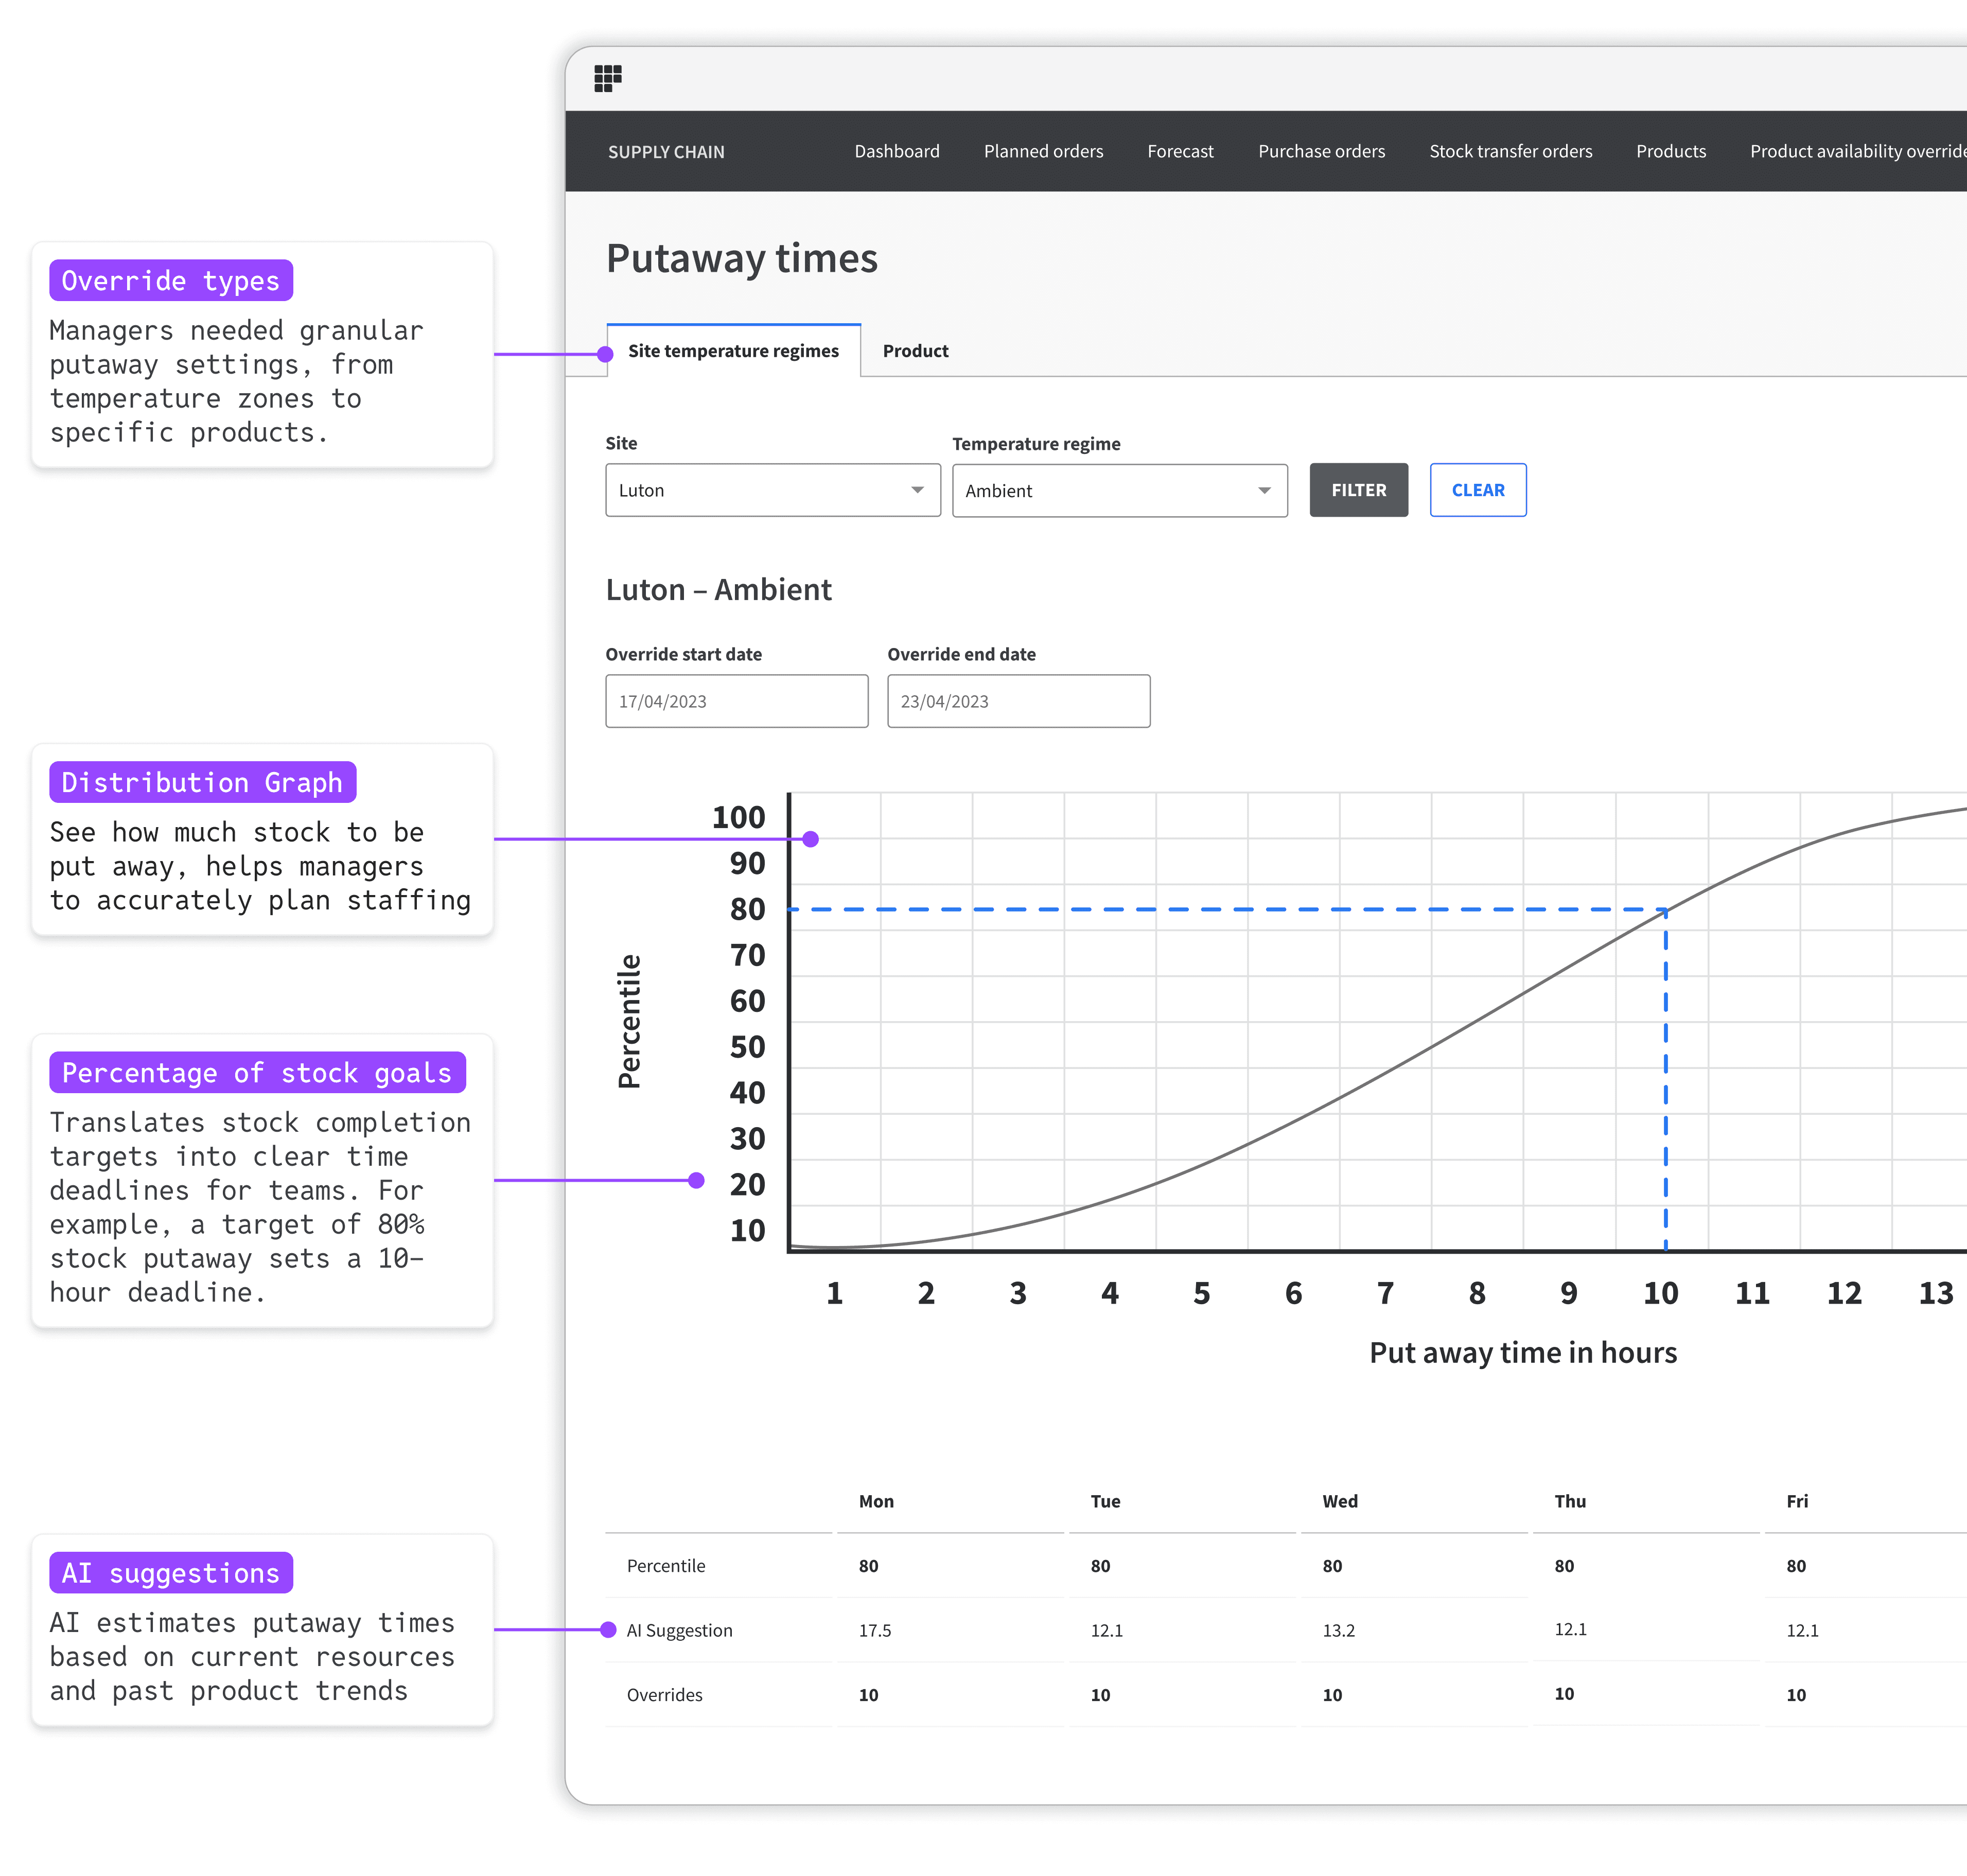
Task: Open Dashboard in the navigation bar
Action: 896,151
